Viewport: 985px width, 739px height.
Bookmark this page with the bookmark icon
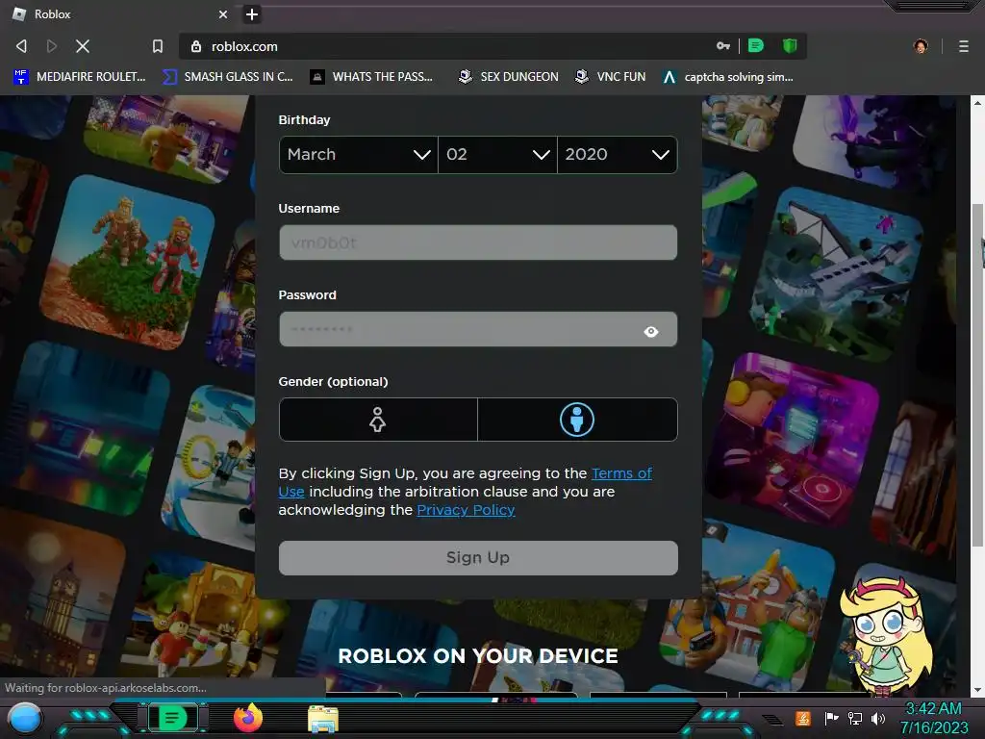point(158,46)
